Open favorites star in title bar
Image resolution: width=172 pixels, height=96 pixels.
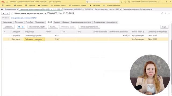pos(129,2)
